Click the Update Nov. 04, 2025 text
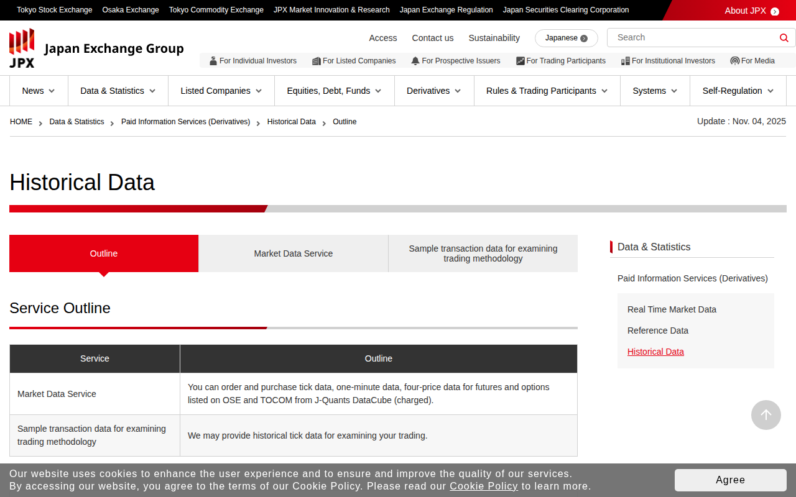796x497 pixels. pos(741,121)
